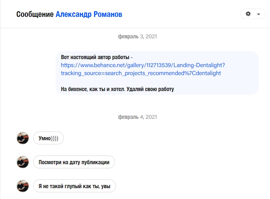Click 'recommended%7Cdentalight' at the URL end
The height and width of the screenshot is (199, 270).
184,73
